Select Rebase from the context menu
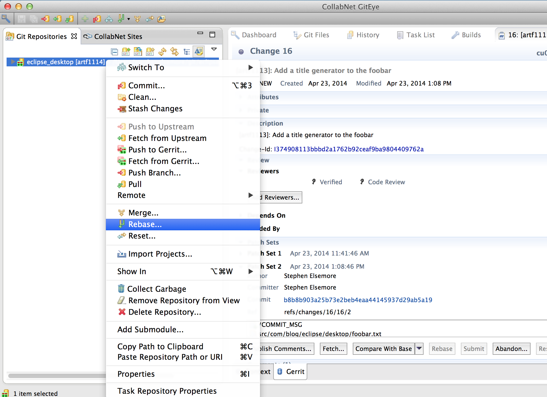Viewport: 547px width, 397px height. (145, 224)
